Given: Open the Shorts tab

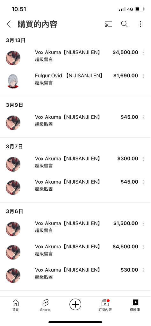Looking at the screenshot, I should coord(45,305).
